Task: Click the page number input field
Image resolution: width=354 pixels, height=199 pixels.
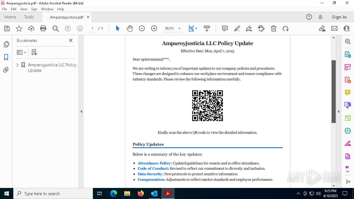Action: pyautogui.click(x=93, y=28)
